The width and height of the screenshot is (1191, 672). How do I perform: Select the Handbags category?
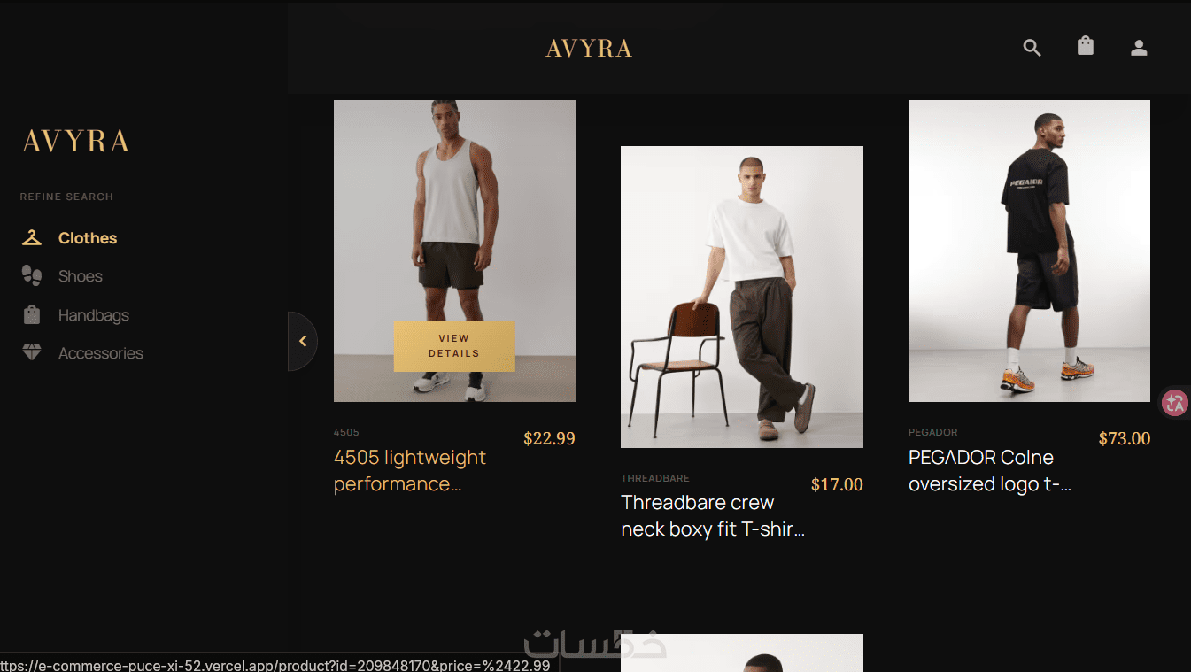coord(94,315)
